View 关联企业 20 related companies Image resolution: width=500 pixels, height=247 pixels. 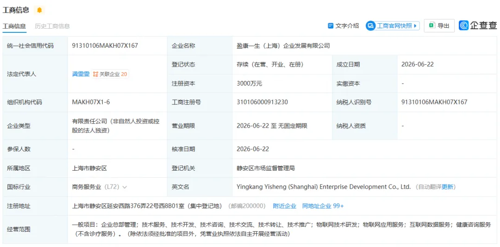point(110,74)
